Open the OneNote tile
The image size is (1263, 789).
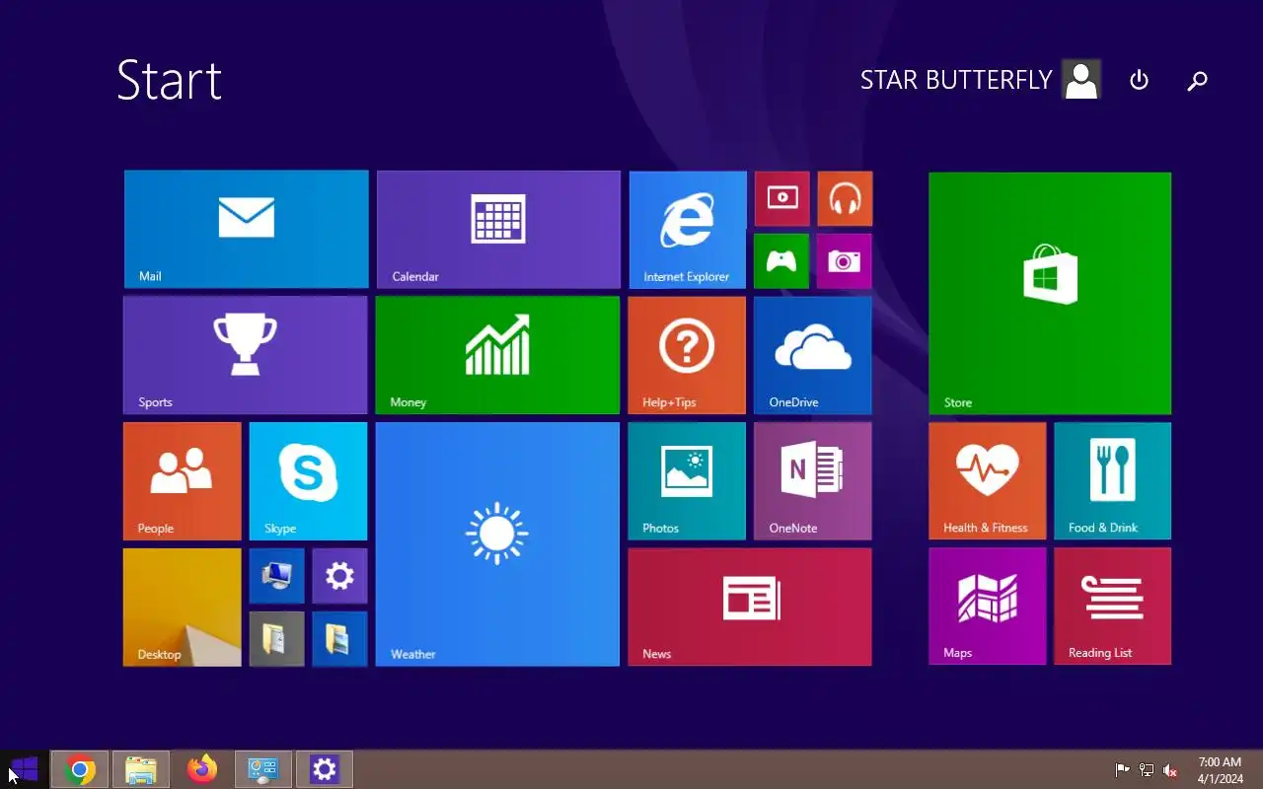(813, 481)
